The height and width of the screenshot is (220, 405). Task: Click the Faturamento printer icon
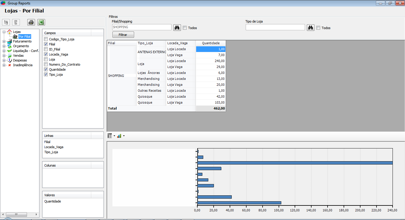(x=9, y=41)
